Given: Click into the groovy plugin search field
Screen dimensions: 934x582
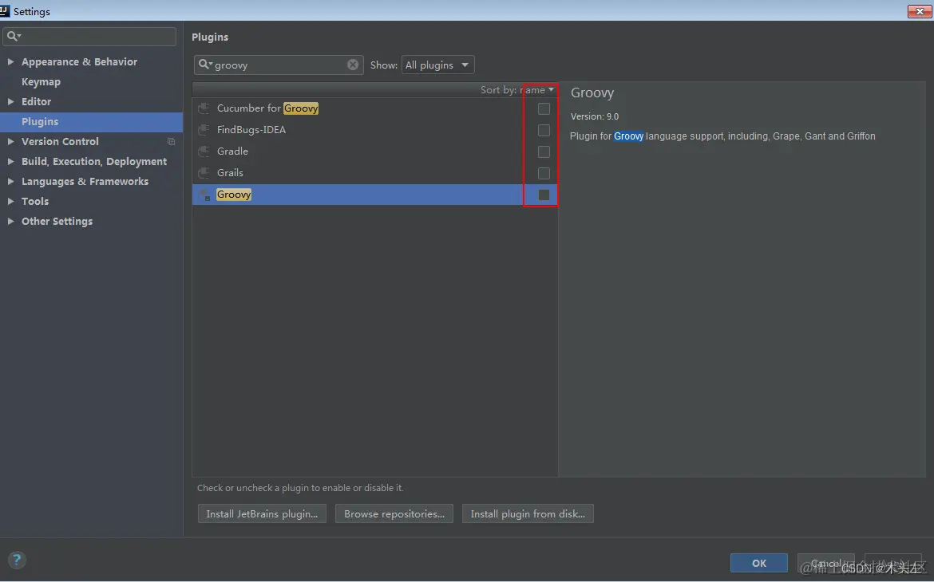Looking at the screenshot, I should [279, 65].
